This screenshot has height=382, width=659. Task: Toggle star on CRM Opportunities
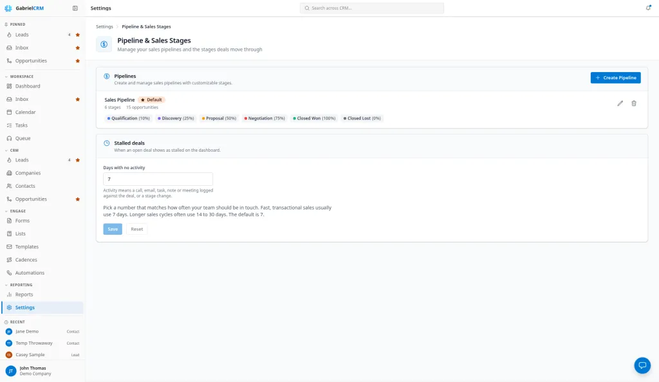coord(78,199)
